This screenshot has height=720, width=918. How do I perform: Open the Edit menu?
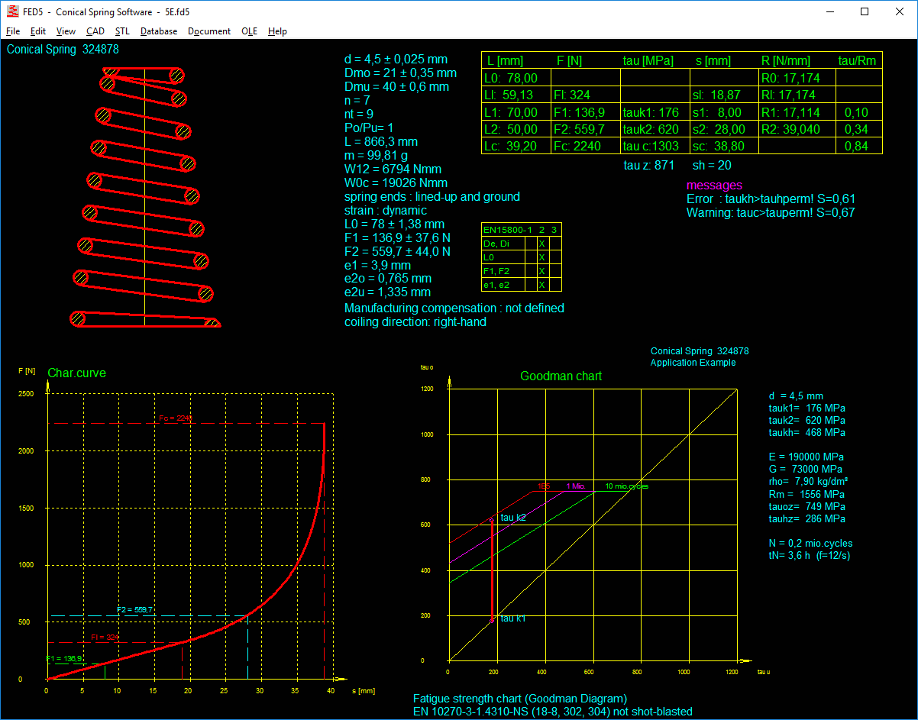(38, 31)
